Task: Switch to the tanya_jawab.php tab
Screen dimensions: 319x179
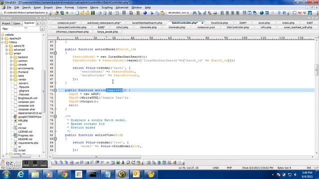Action: [x=108, y=32]
